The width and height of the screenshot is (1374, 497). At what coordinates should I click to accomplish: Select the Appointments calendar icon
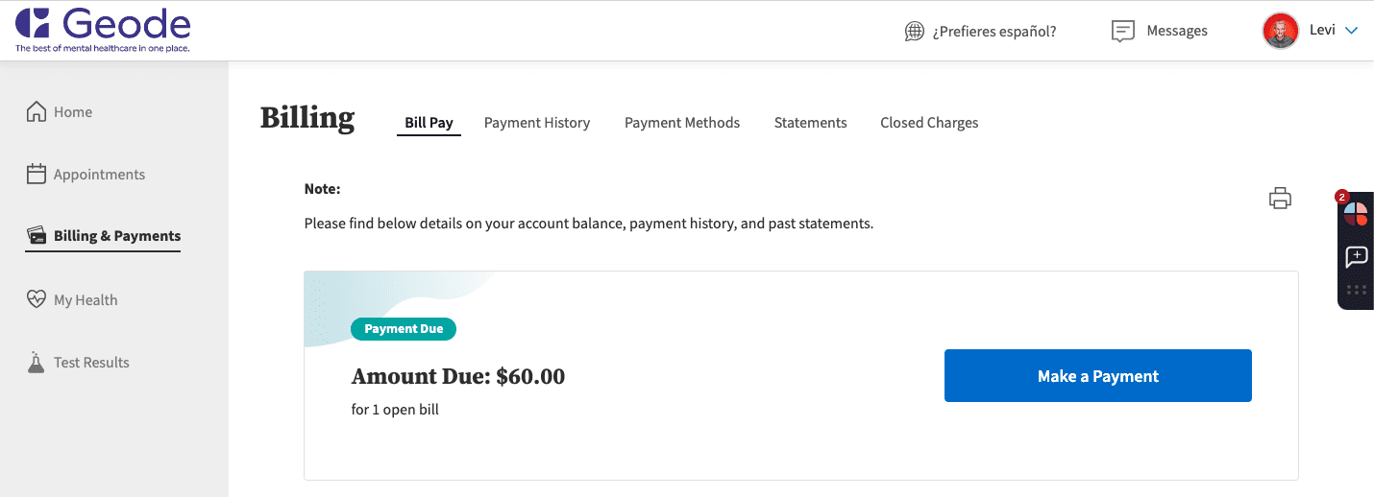tap(37, 174)
